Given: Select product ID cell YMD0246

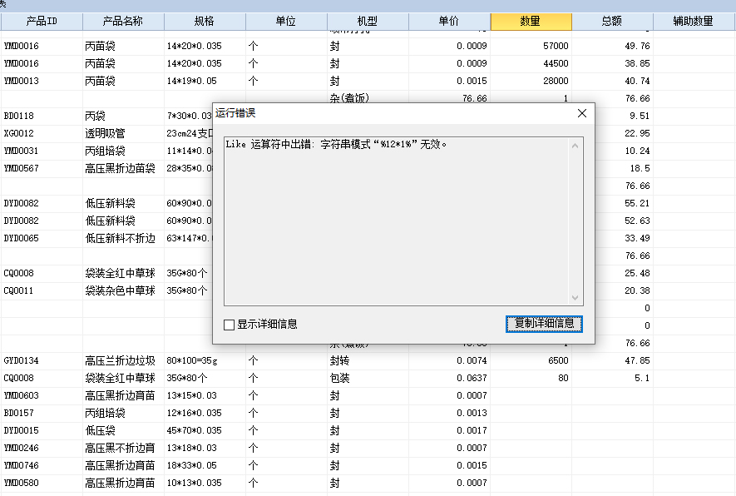Looking at the screenshot, I should 42,448.
